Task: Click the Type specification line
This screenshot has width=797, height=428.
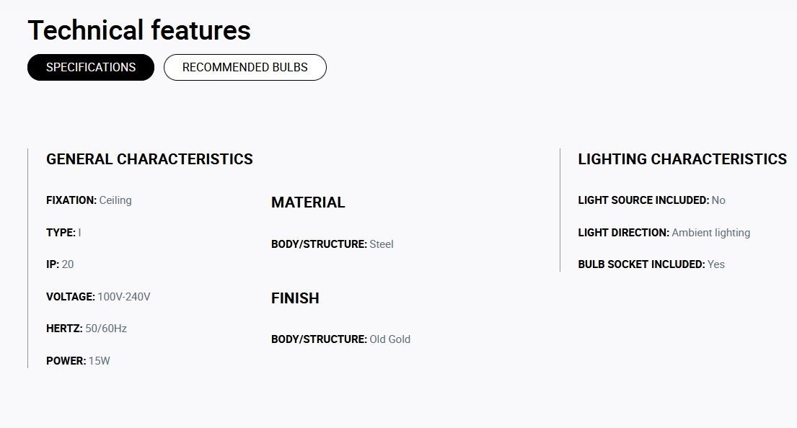Action: point(63,233)
